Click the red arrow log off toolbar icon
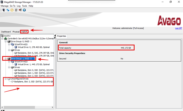This screenshot has width=183, height=111. [20, 10]
